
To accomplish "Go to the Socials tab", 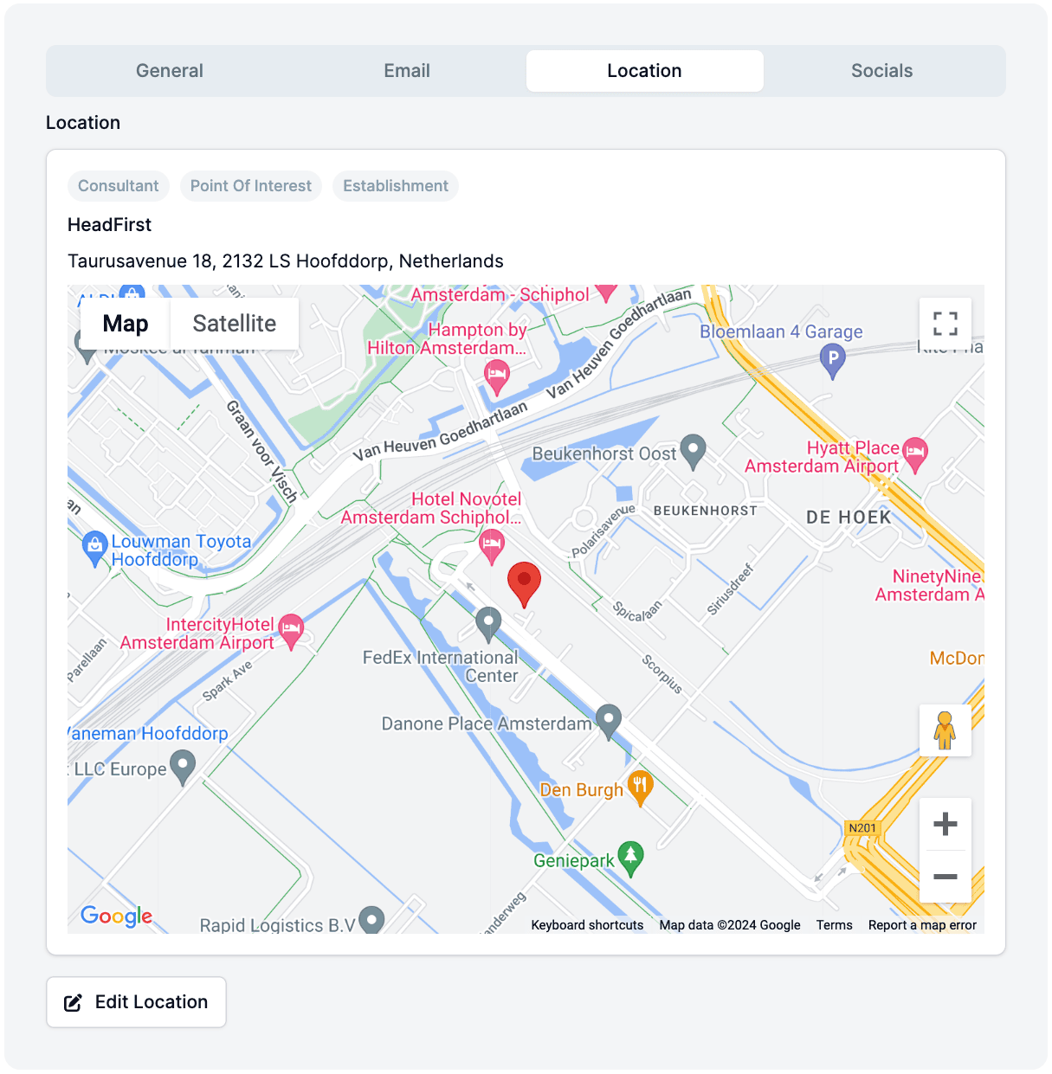I will 881,71.
